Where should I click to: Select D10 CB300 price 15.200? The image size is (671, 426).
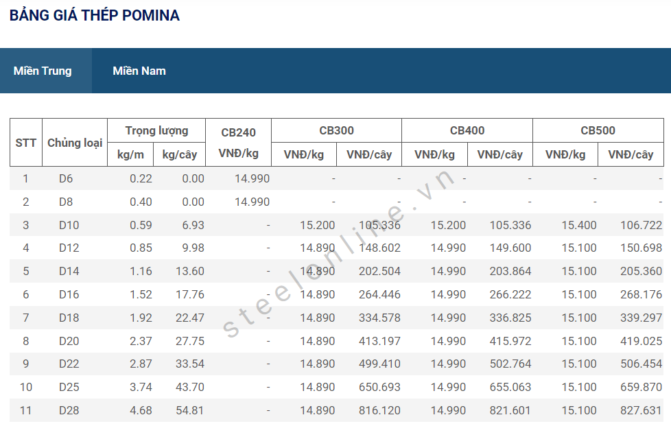click(x=317, y=225)
